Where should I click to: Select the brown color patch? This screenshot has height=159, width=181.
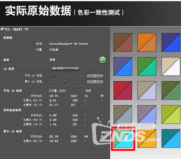click(123, 42)
